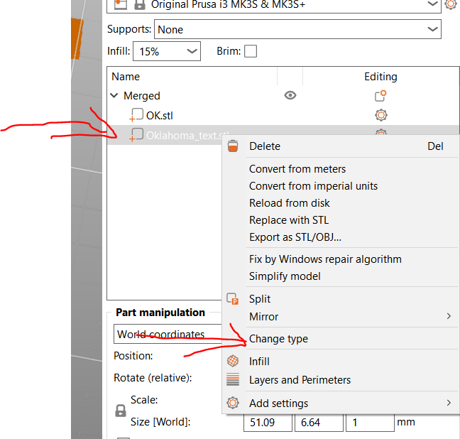Image resolution: width=460 pixels, height=439 pixels.
Task: Click the Part manipulation heading
Action: click(160, 312)
